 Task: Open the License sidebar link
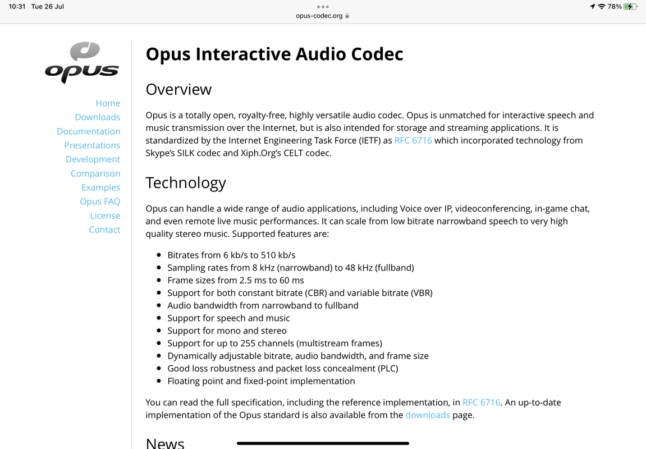(x=106, y=216)
